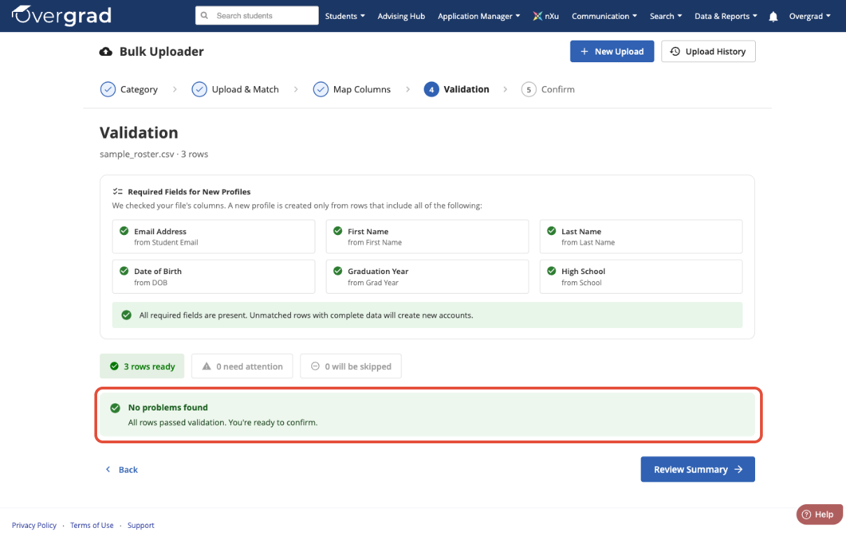Go to the Category step
Screen dimensions: 846x544
tap(129, 90)
